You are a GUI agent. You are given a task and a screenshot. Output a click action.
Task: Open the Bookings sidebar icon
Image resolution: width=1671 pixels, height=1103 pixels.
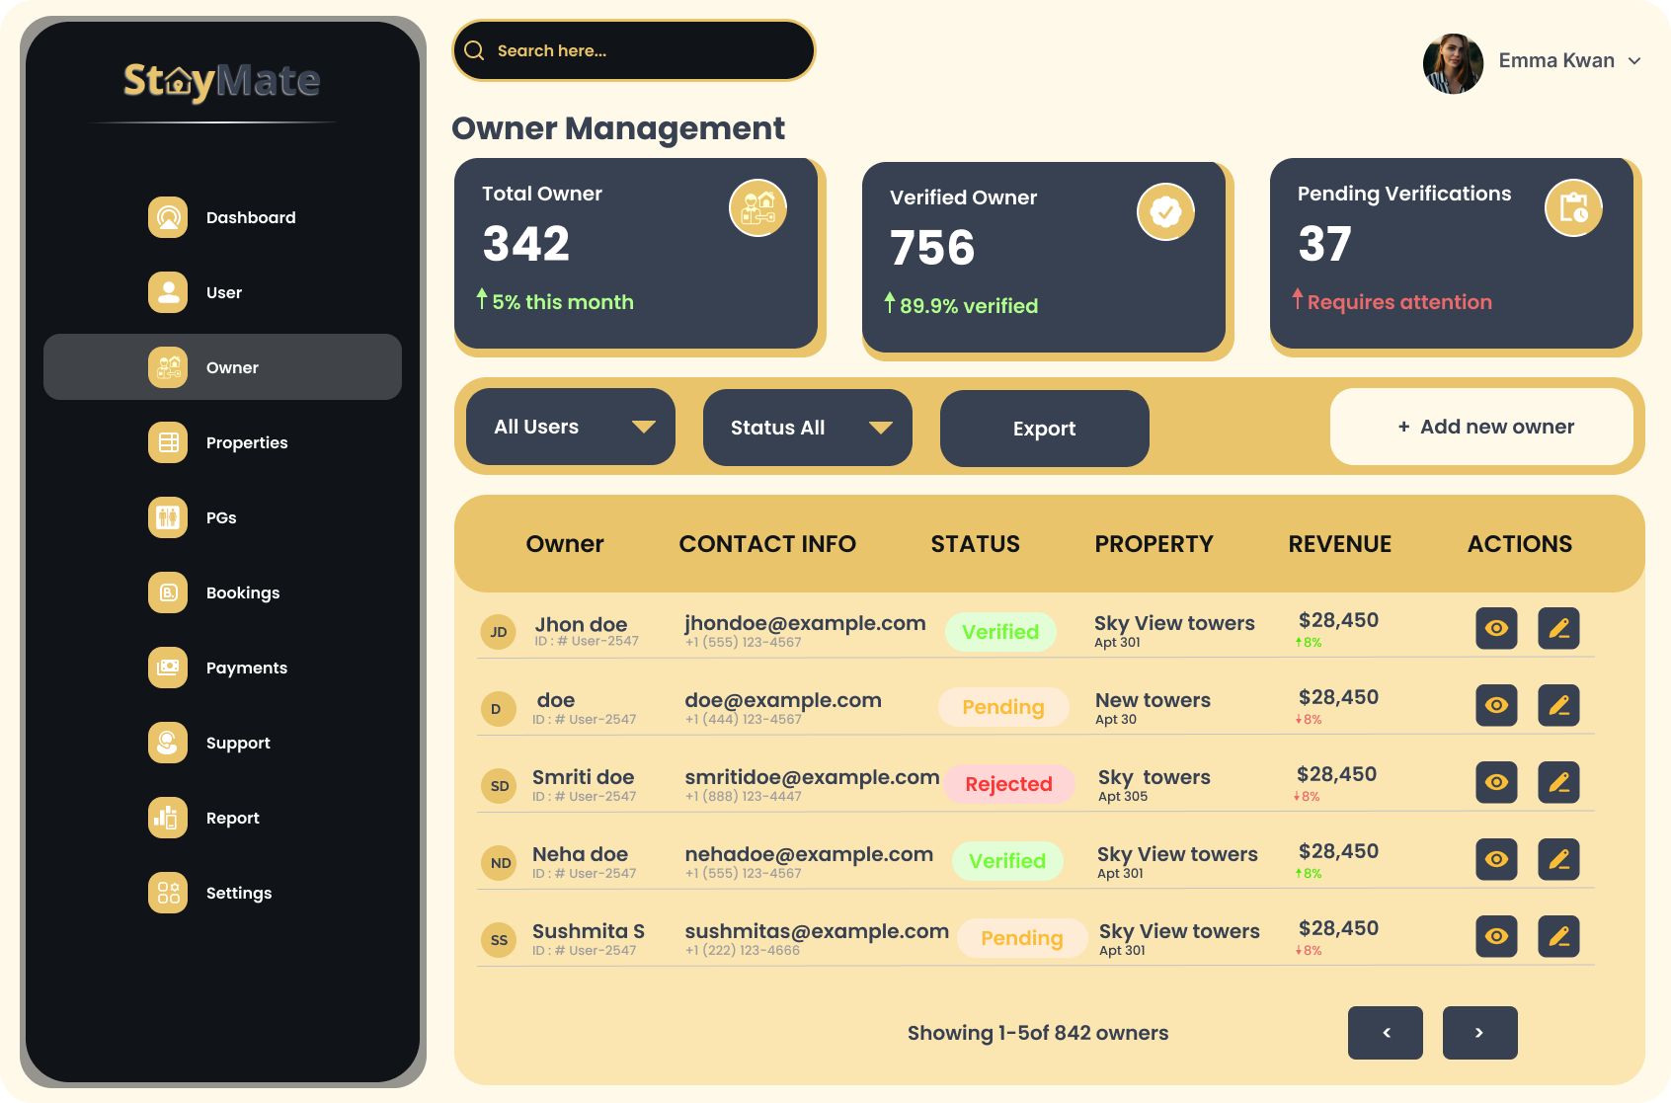tap(168, 592)
